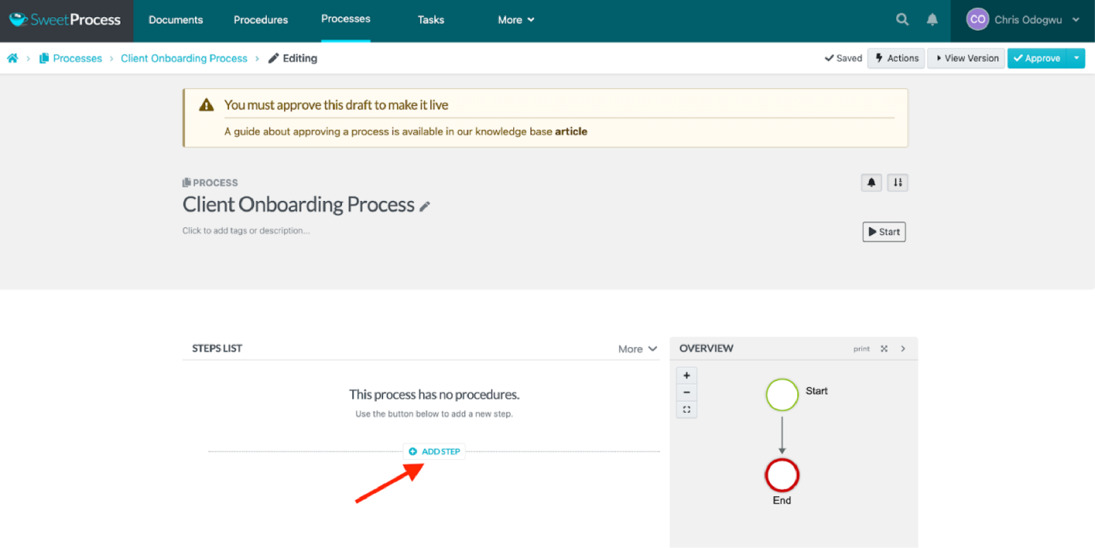1095x548 pixels.
Task: Click the reorder steps sort icon button
Action: click(x=898, y=183)
